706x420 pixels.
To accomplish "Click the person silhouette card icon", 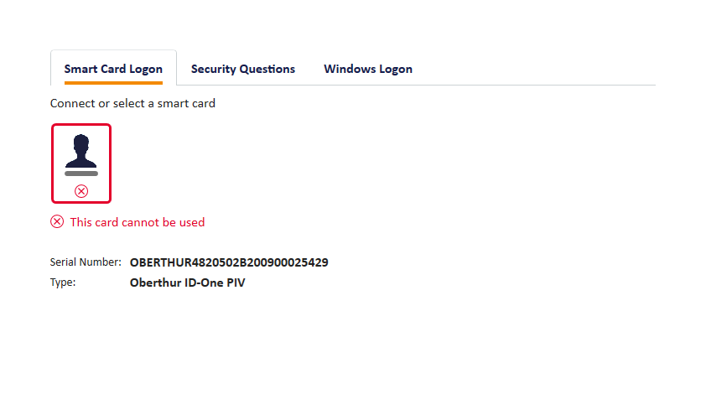I will point(81,151).
